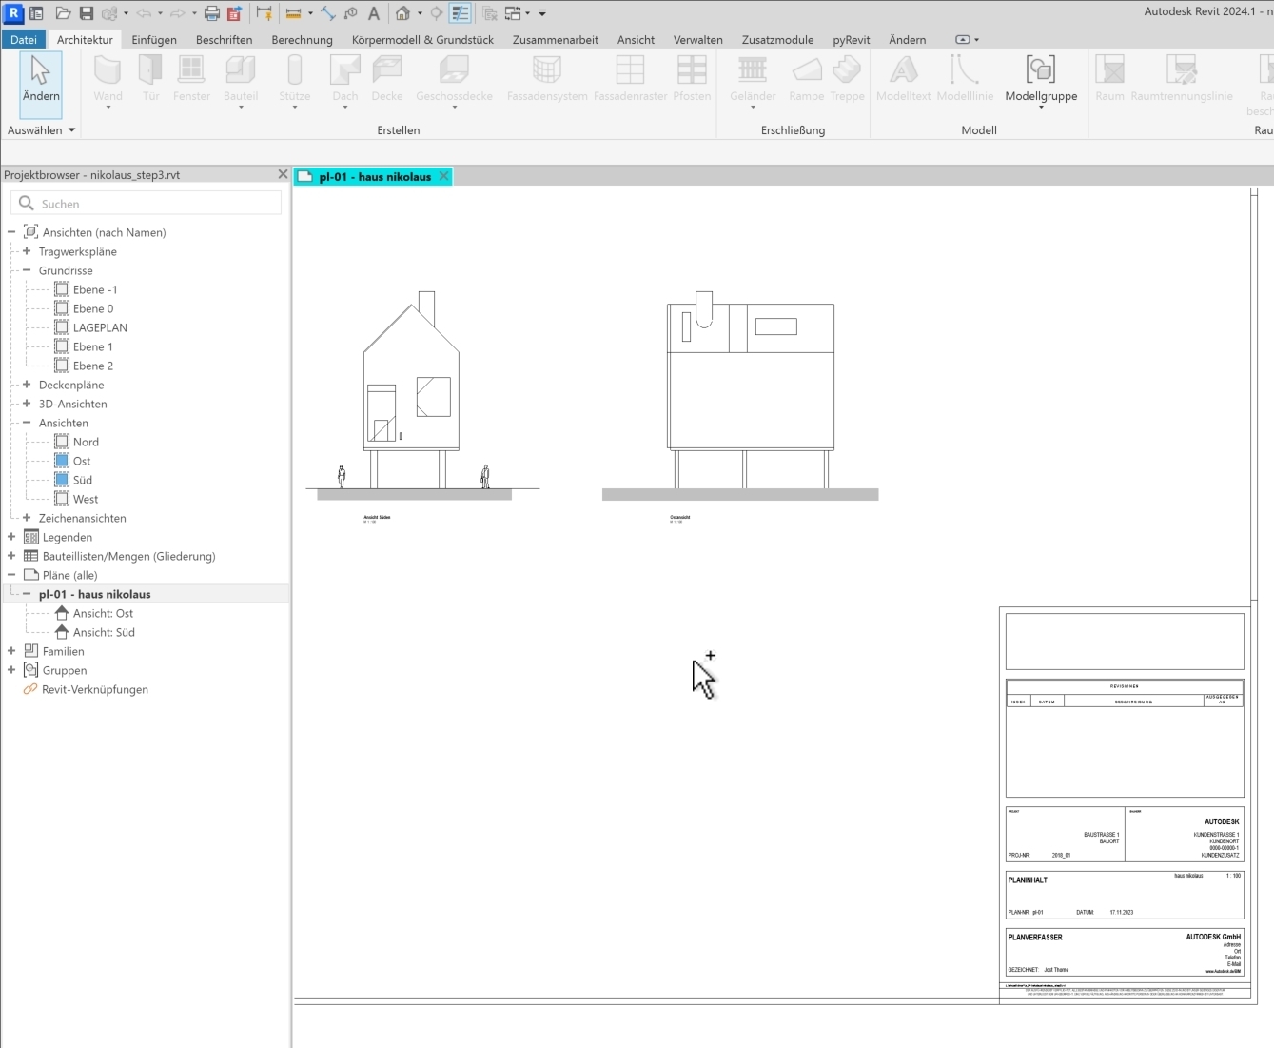Open the Datei menu

click(24, 40)
